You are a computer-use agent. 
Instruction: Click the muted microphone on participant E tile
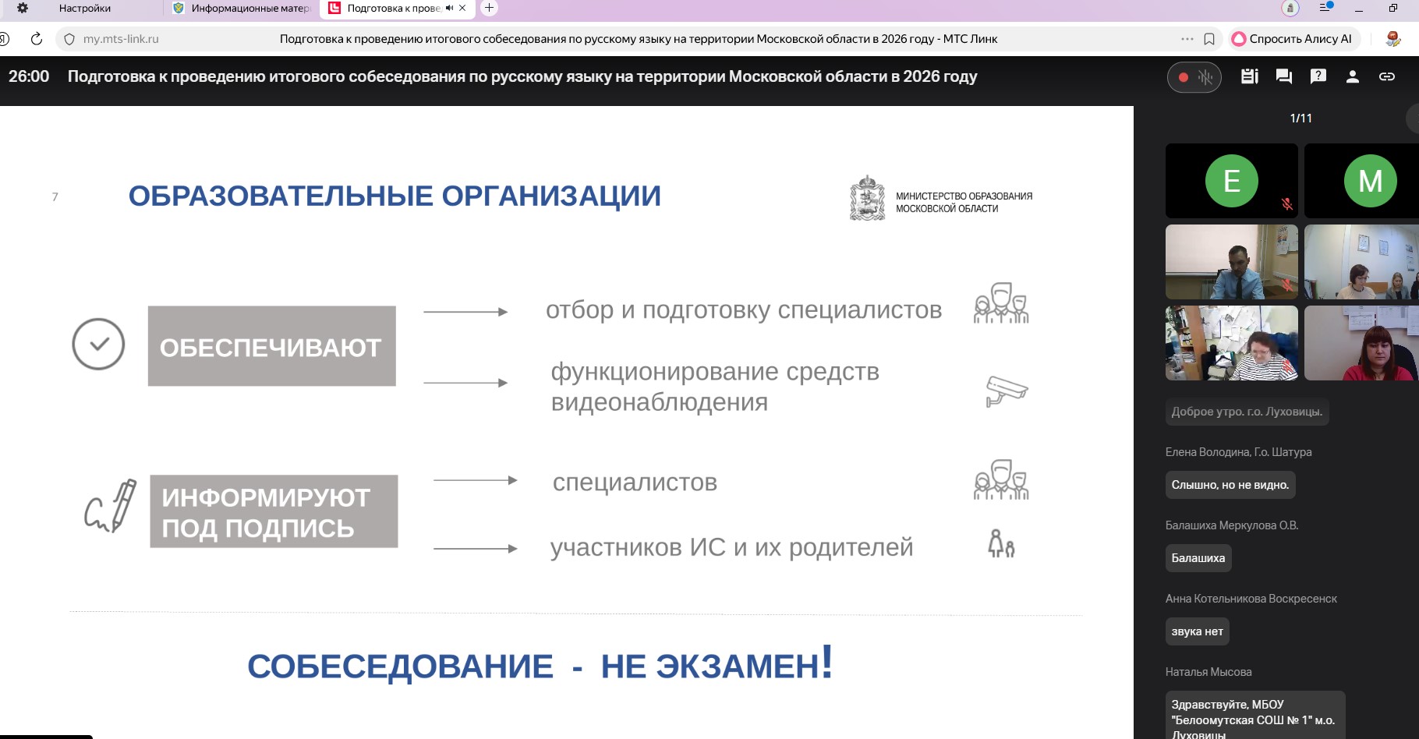[1288, 205]
